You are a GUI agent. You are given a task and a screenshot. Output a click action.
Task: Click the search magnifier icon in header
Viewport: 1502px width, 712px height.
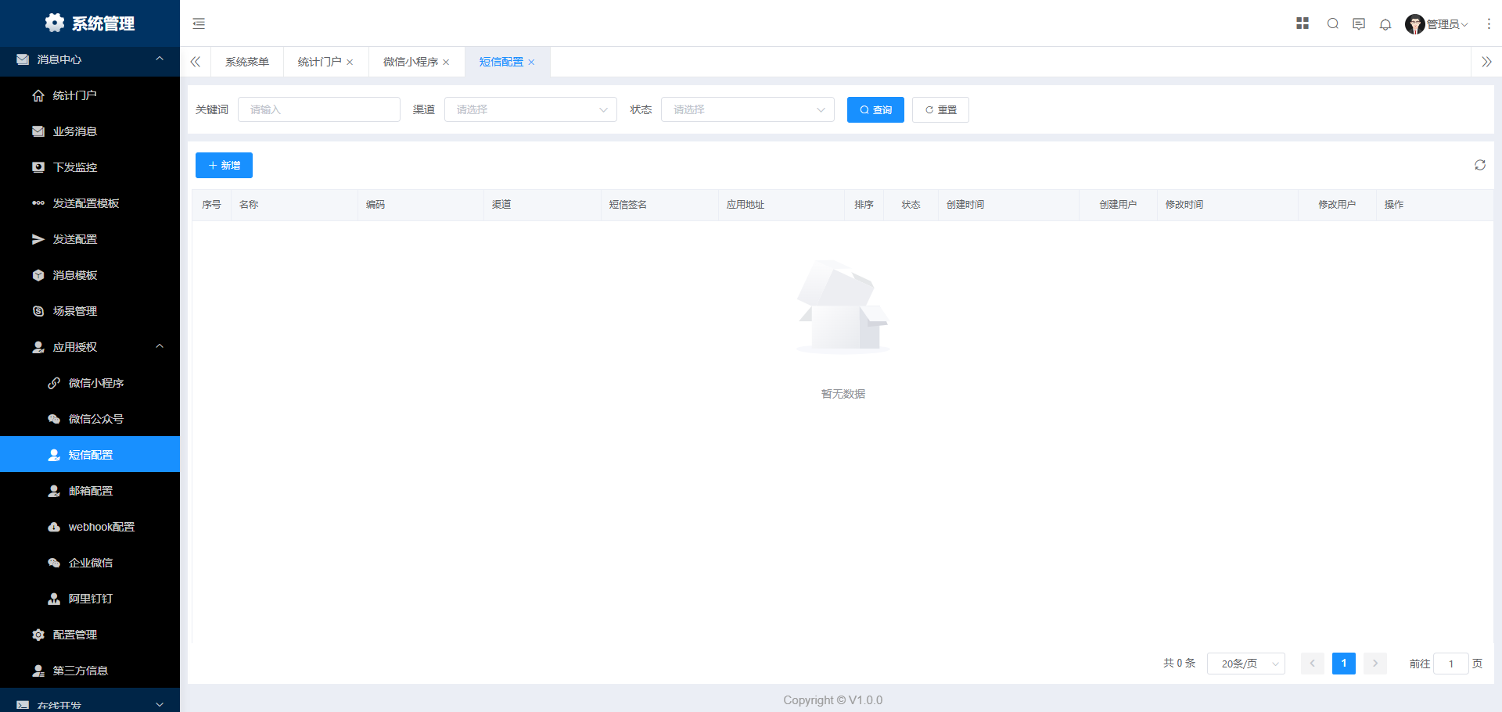coord(1333,23)
